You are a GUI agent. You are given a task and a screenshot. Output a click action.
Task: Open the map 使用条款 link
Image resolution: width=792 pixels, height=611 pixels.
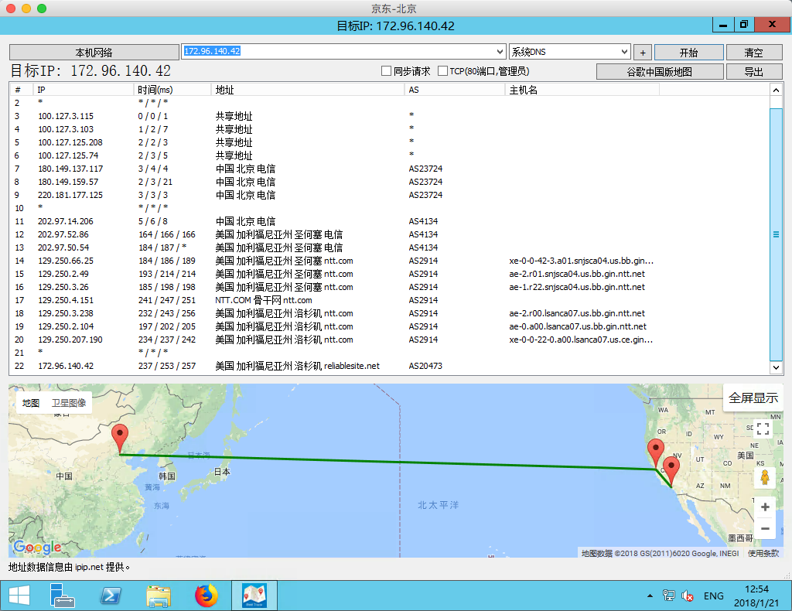coord(763,553)
